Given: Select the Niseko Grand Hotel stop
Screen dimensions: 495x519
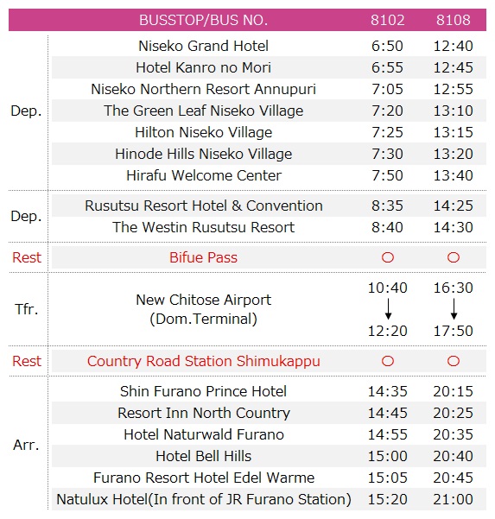Looking at the screenshot, I should (x=203, y=46).
